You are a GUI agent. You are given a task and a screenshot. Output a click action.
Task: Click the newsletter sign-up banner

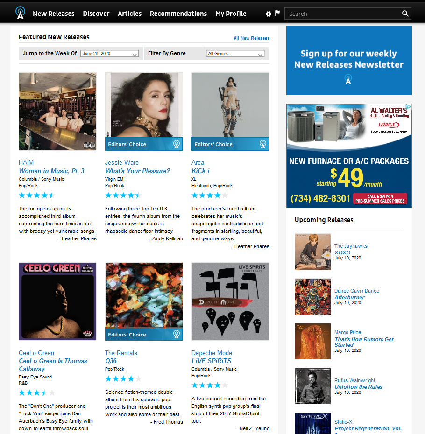(349, 61)
